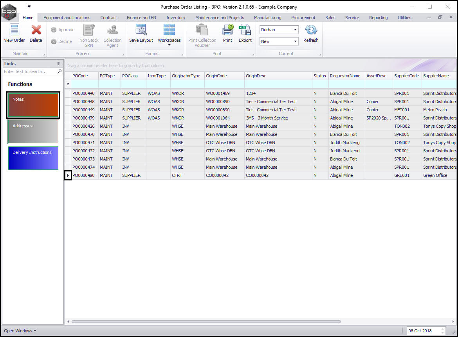
Task: Click the Notes function tile
Action: click(x=33, y=105)
